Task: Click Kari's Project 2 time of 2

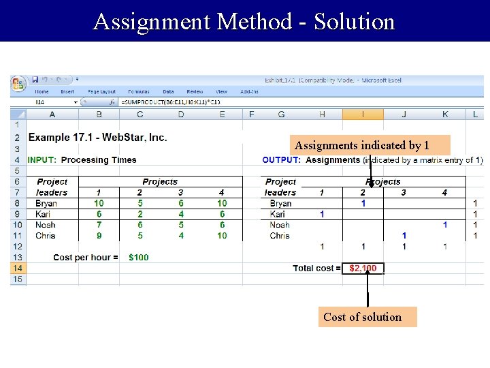Action: click(x=140, y=214)
